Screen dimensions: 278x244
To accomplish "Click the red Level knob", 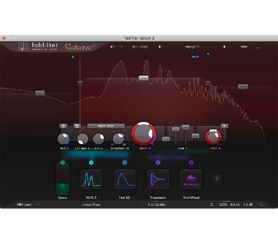I will point(213,137).
